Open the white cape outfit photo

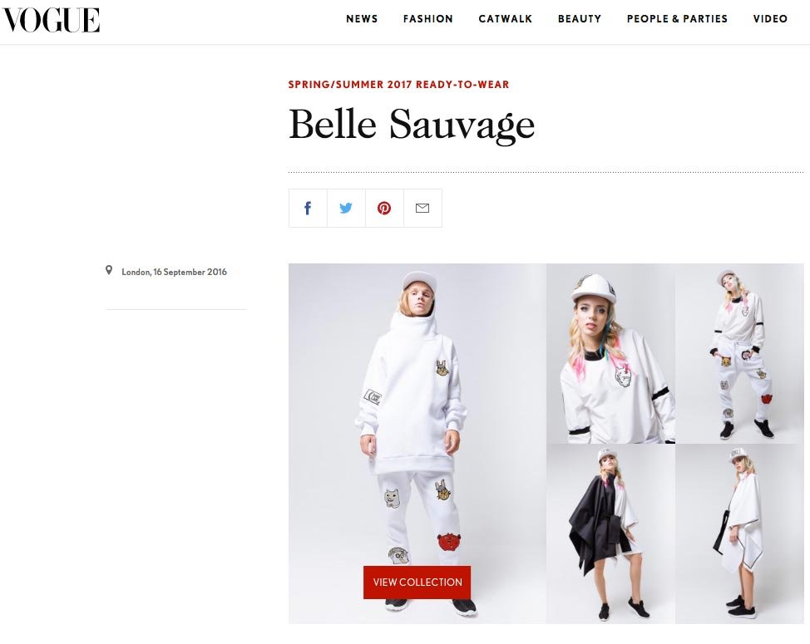pos(740,533)
